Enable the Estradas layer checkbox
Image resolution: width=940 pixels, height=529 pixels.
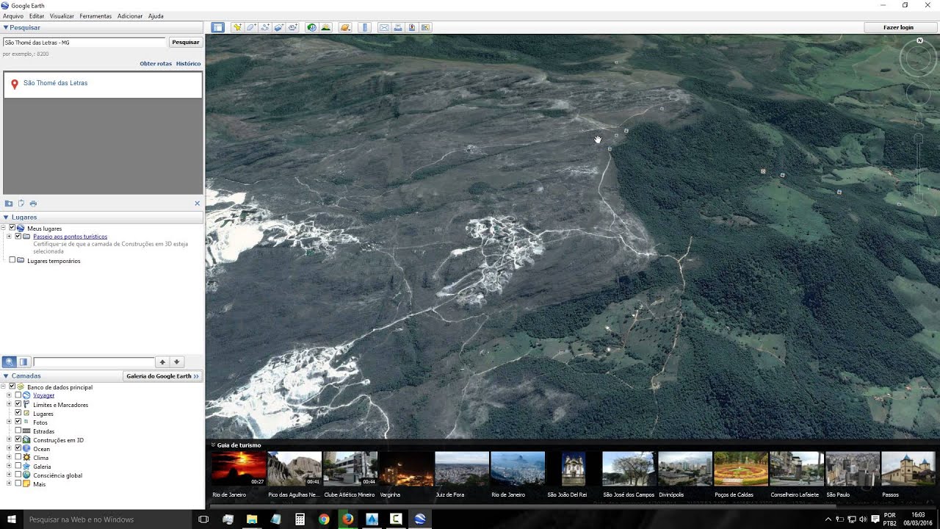[18, 431]
